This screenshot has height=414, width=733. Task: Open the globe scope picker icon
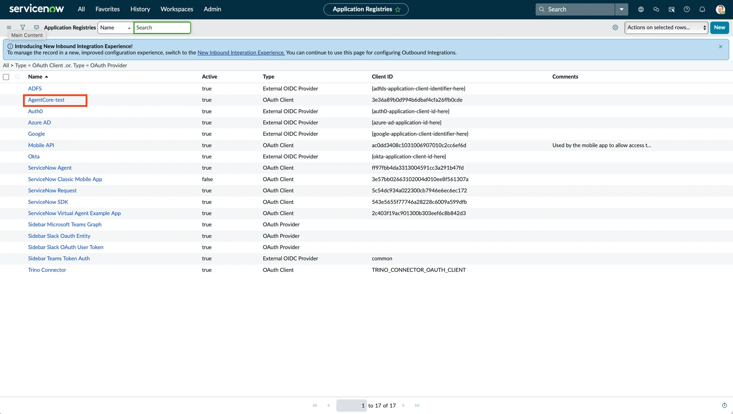641,9
